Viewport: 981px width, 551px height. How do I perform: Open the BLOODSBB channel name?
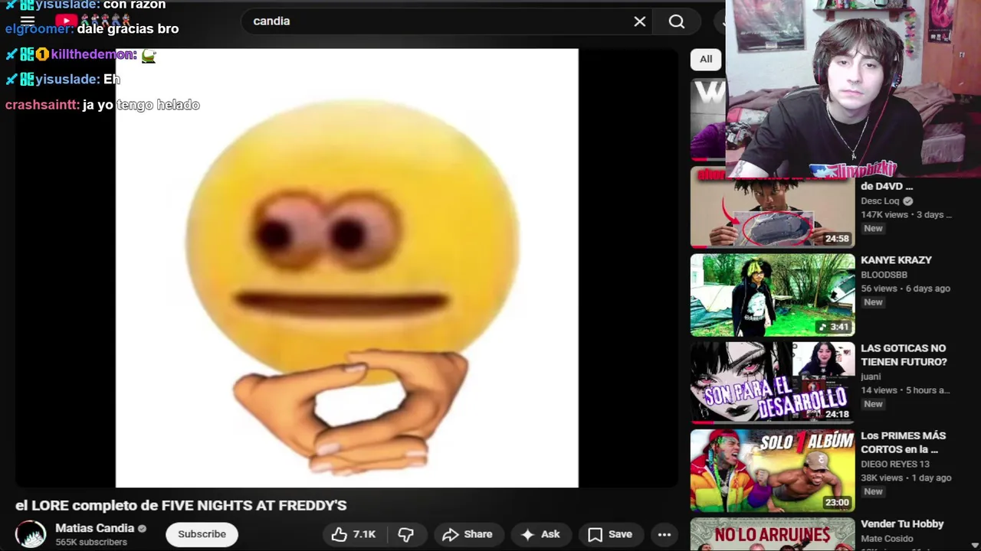(x=884, y=275)
